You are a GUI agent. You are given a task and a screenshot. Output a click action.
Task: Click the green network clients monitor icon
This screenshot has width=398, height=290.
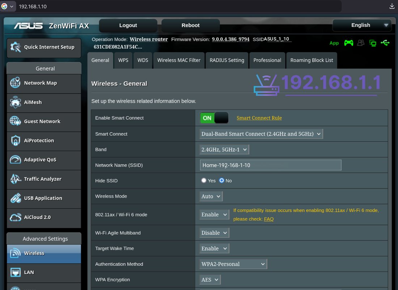(x=373, y=43)
